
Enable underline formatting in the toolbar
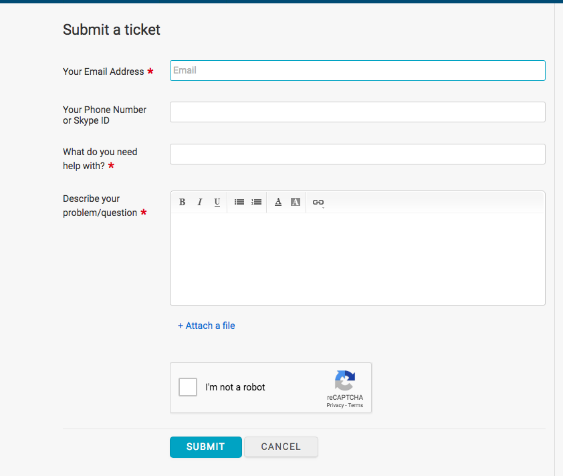(x=217, y=202)
